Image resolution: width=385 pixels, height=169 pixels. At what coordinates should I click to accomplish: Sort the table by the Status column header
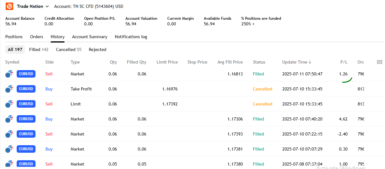pyautogui.click(x=259, y=62)
